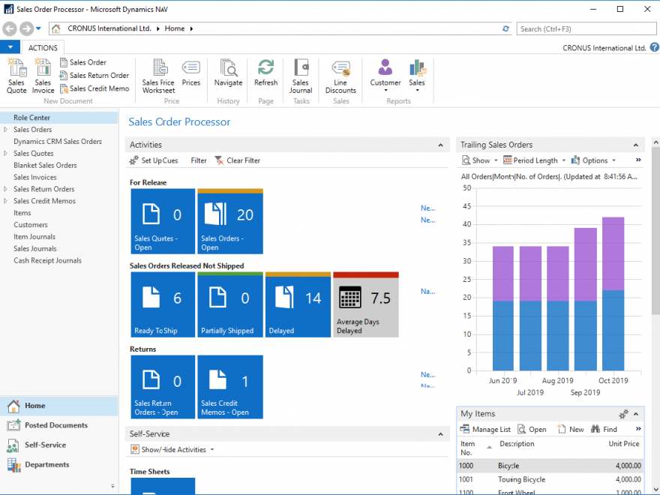Collapse the Trailing Sales Orders chart
660x495 pixels.
click(x=636, y=145)
